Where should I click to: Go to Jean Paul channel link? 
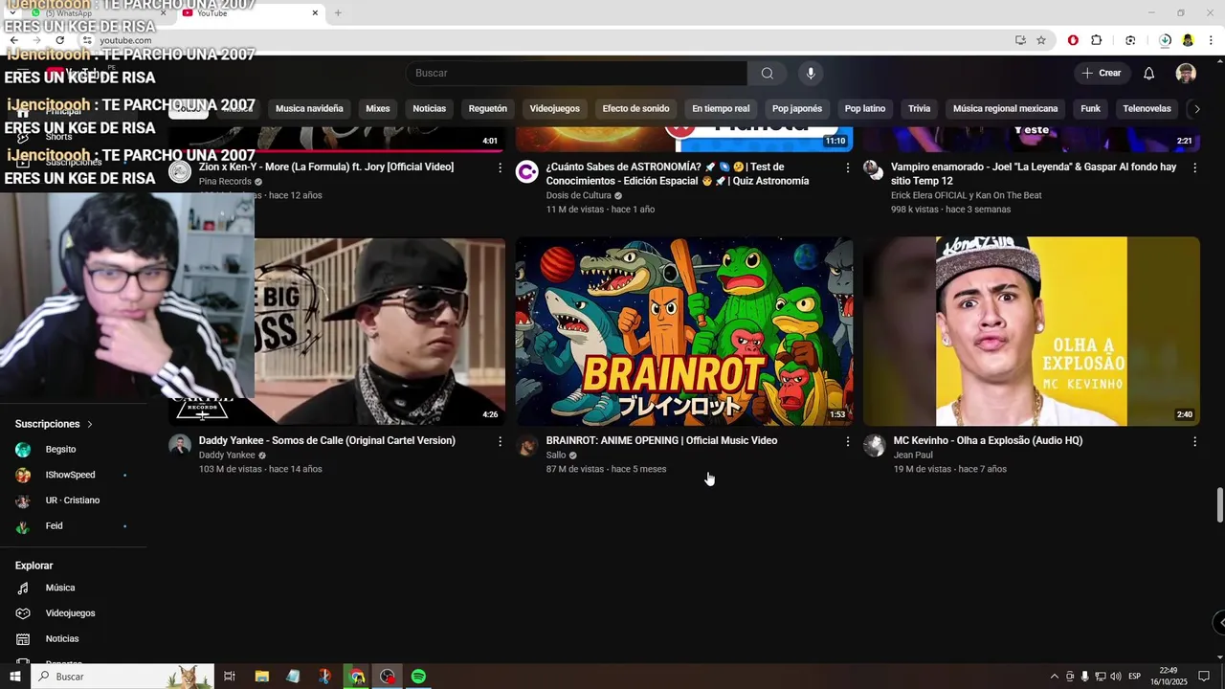pyautogui.click(x=913, y=456)
